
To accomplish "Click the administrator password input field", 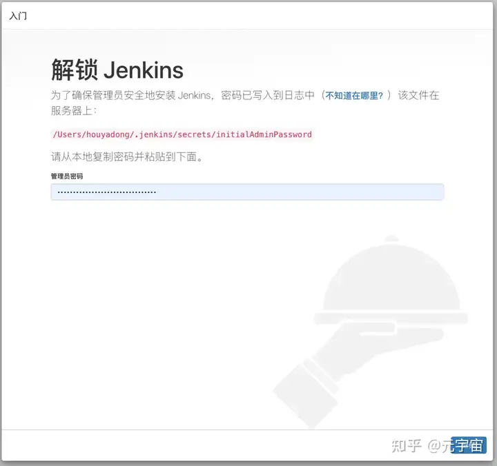I will pos(247,192).
